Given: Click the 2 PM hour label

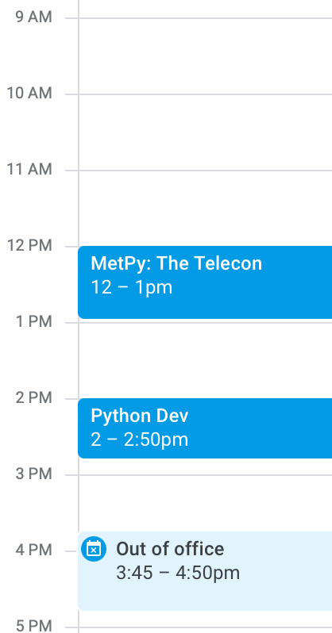Looking at the screenshot, I should point(34,397).
